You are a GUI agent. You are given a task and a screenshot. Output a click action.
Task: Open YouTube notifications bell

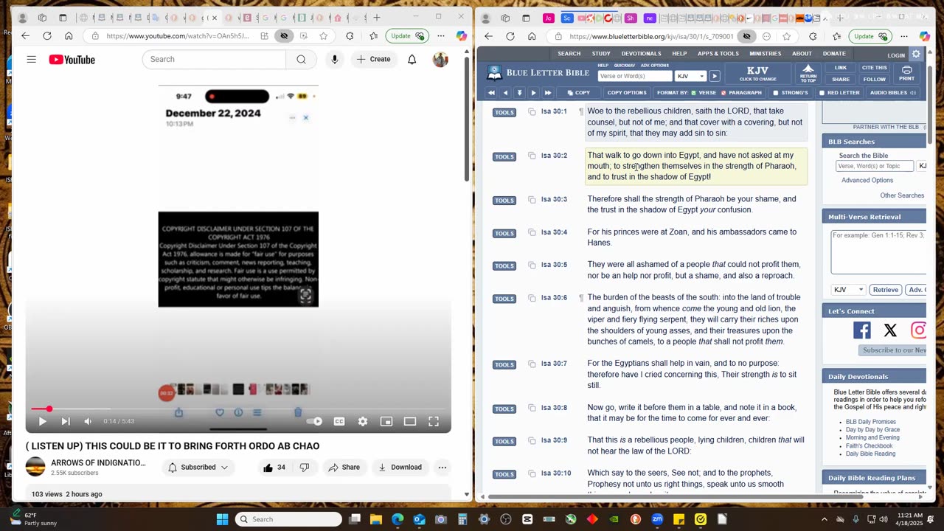(412, 59)
